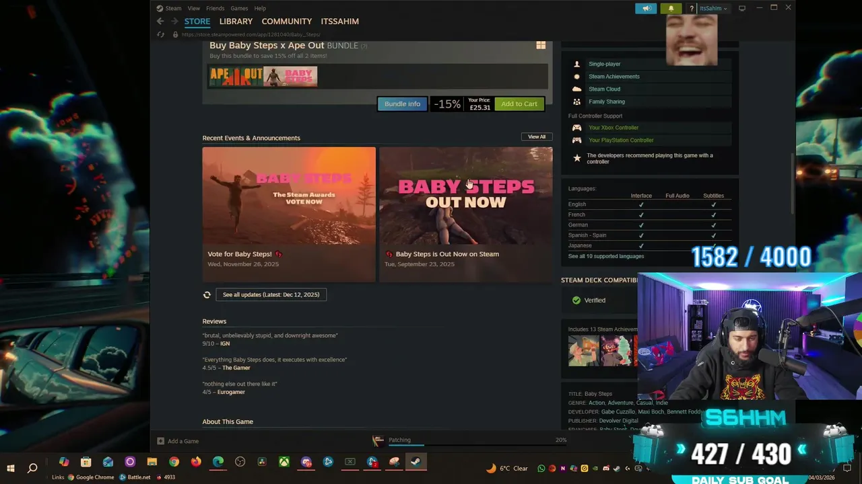Open the ITSSAHIM profile tab
Viewport: 862px width, 484px height.
click(339, 22)
